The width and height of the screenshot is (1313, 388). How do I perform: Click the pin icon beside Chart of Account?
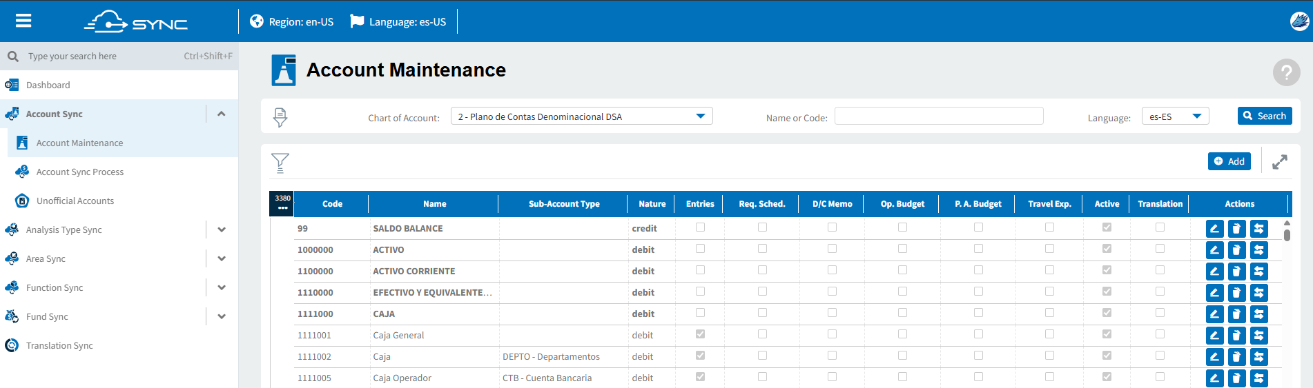(x=280, y=117)
